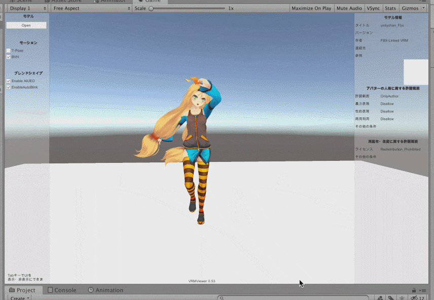Click the Search by Type icon

[380, 298]
